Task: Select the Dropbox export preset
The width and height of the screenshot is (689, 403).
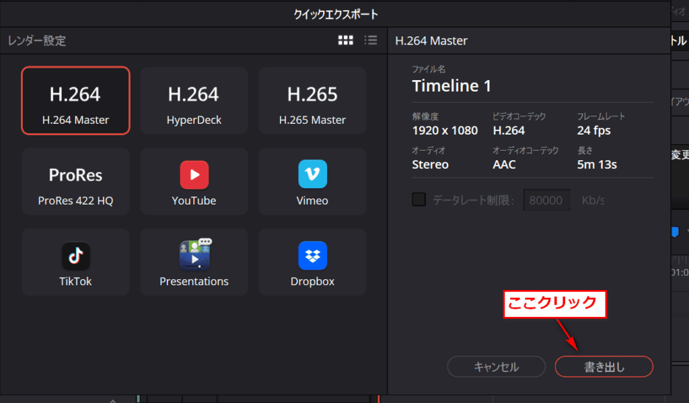Action: (x=312, y=262)
